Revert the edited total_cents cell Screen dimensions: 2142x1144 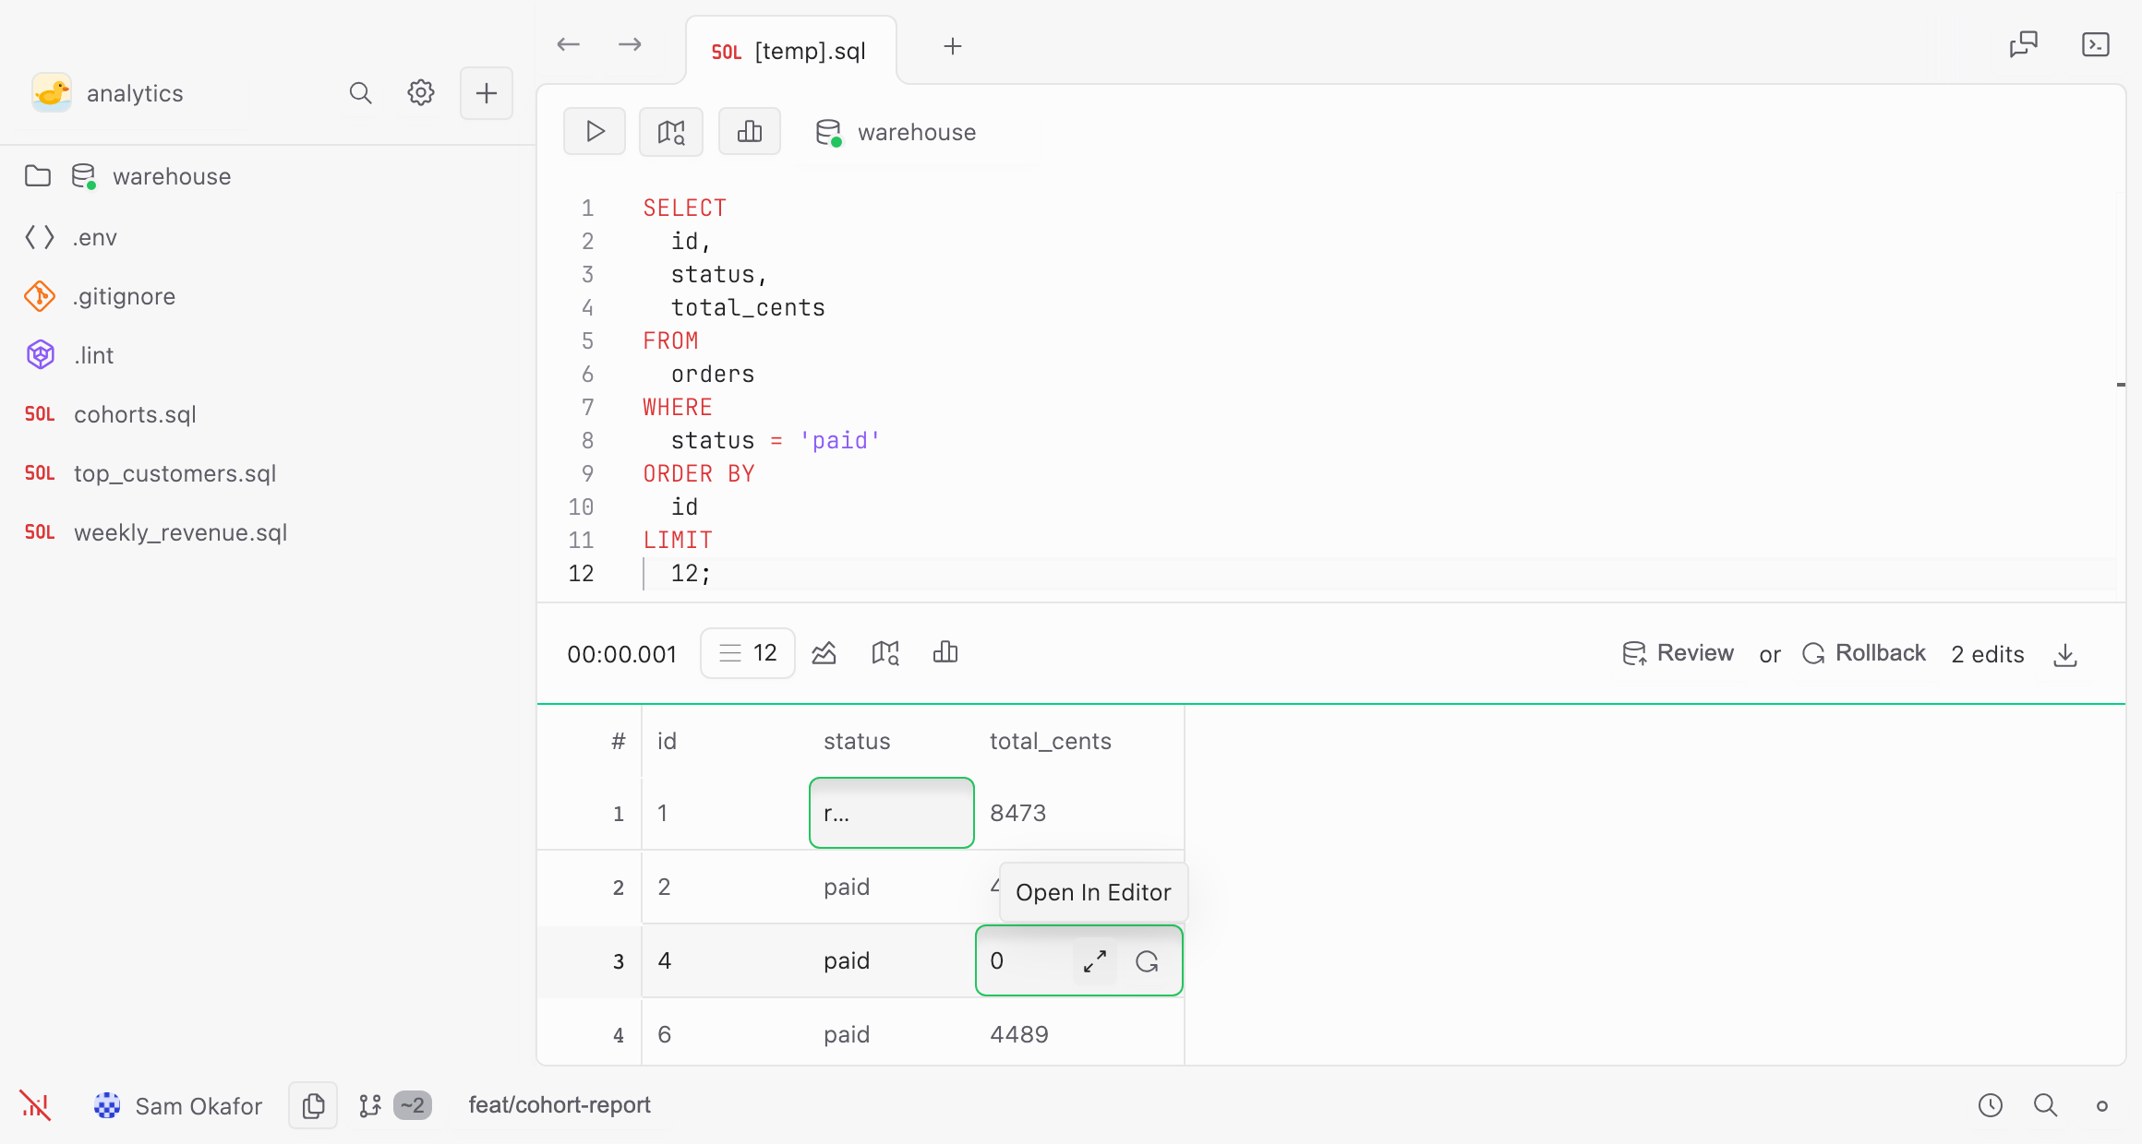click(x=1148, y=961)
